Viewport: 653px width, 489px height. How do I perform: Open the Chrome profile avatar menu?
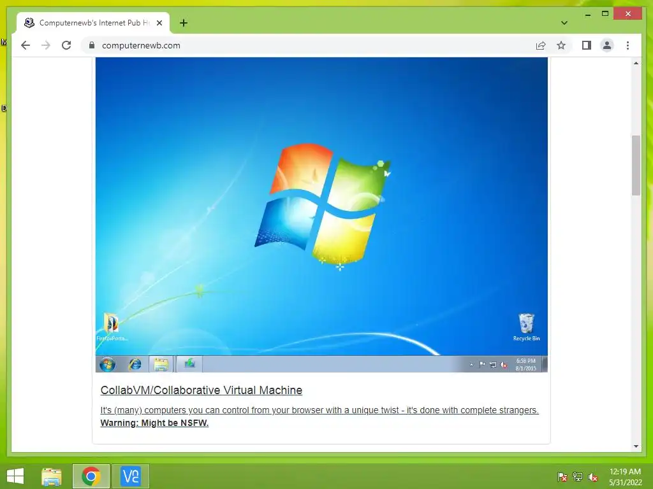[607, 45]
